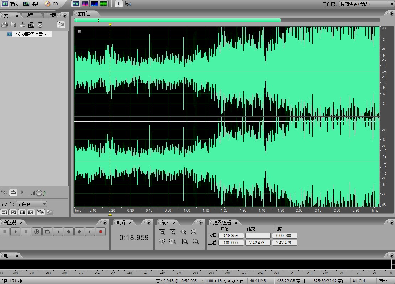
Task: Click the vertical zoom in icon
Action: click(184, 241)
